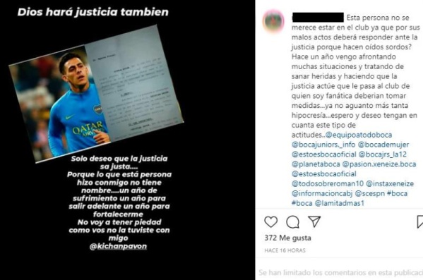The height and width of the screenshot is (280, 423).
Task: Open @lamitadmas1 mention link
Action: pyautogui.click(x=340, y=203)
